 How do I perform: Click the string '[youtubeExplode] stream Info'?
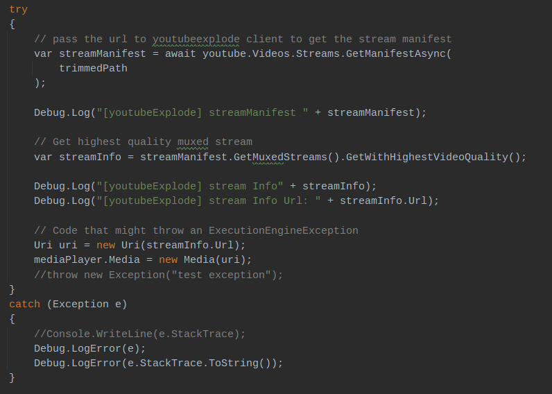pyautogui.click(x=190, y=187)
